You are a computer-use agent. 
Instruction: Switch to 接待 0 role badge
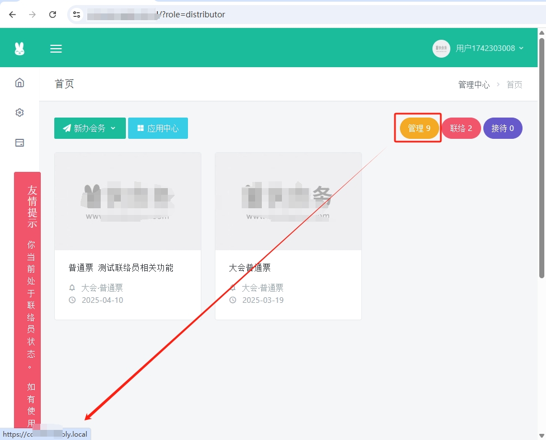[x=502, y=128]
